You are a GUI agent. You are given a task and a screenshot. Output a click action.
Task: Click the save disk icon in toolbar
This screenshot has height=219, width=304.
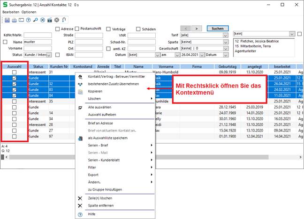click(7, 20)
